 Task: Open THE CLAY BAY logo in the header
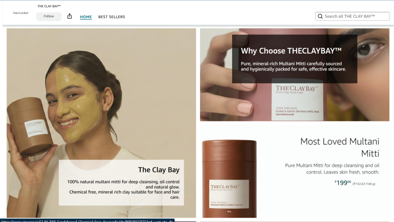21,13
